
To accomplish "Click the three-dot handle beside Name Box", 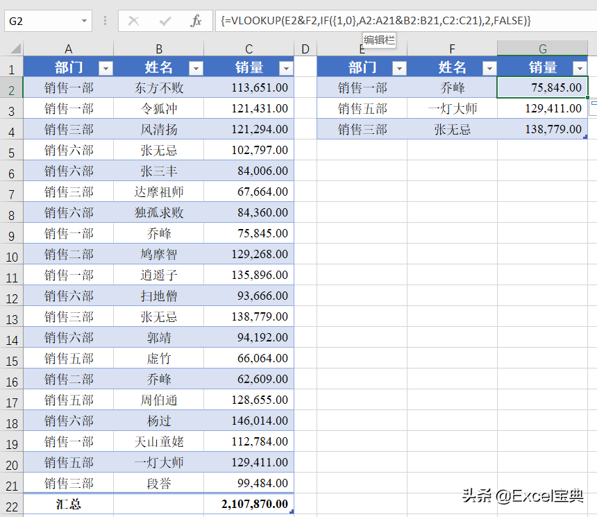I will 105,21.
